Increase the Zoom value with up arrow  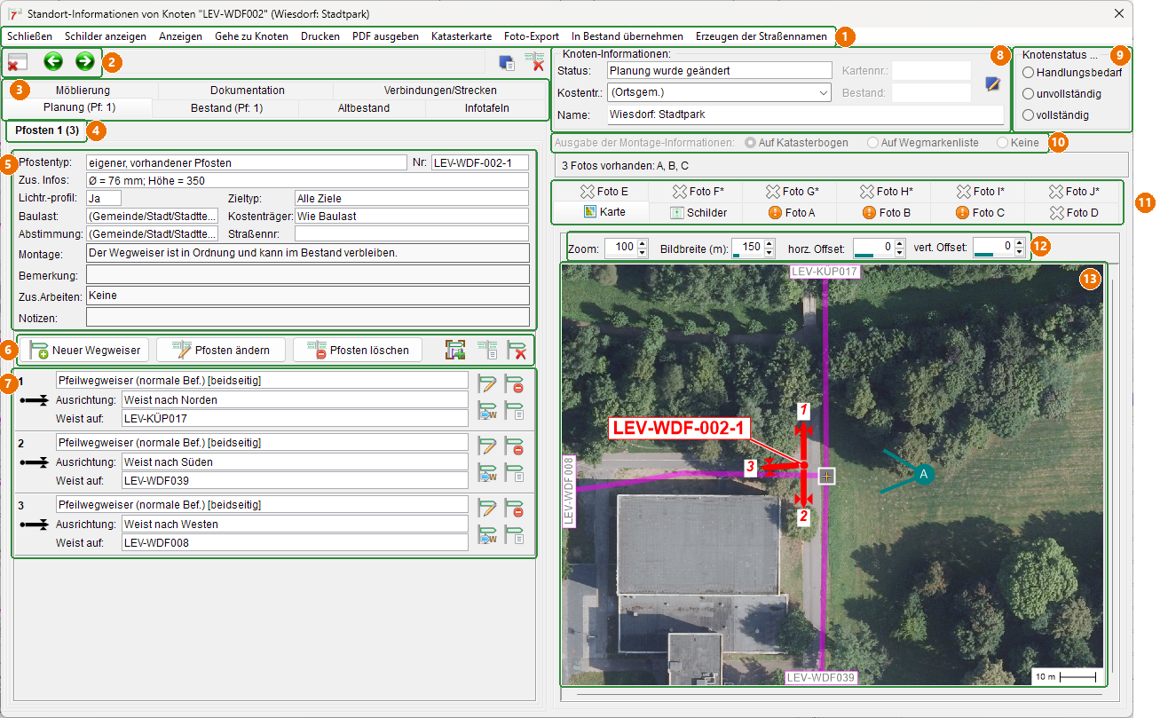pos(643,242)
